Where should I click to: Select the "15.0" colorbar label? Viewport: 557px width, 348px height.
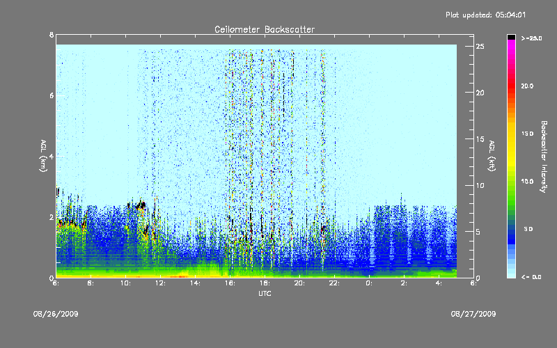click(527, 134)
